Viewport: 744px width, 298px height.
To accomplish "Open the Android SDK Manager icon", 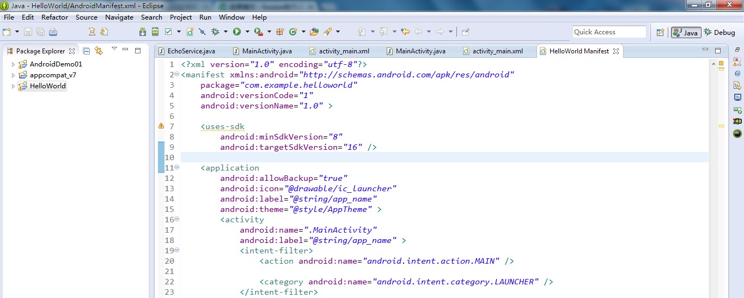I will click(x=143, y=32).
